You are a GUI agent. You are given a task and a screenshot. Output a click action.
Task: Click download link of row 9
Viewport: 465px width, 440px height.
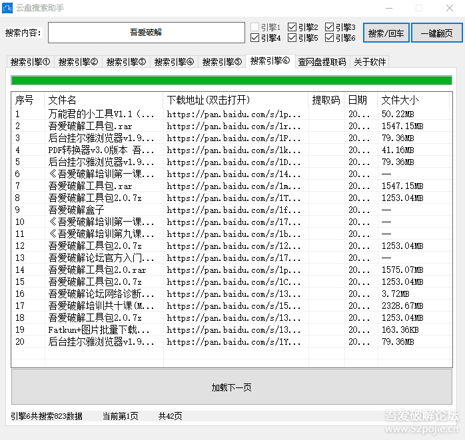(234, 210)
